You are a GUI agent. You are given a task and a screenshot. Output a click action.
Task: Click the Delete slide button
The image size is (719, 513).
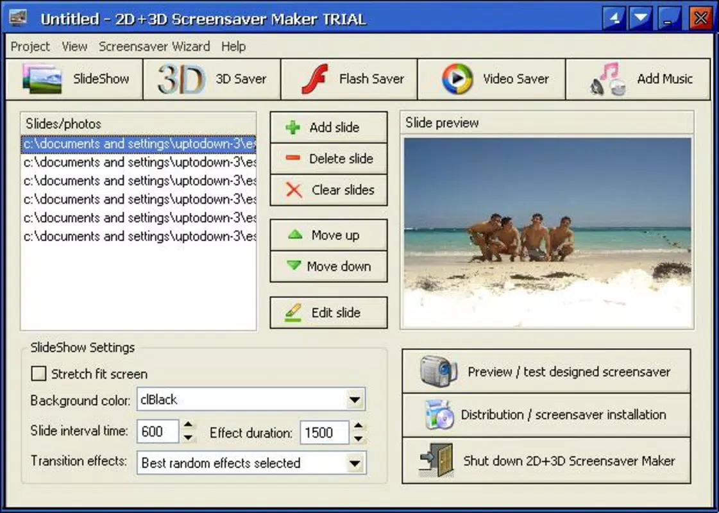pyautogui.click(x=329, y=158)
